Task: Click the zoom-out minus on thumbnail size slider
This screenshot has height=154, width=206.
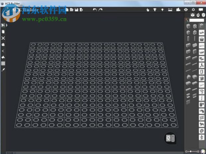Action: point(186,151)
